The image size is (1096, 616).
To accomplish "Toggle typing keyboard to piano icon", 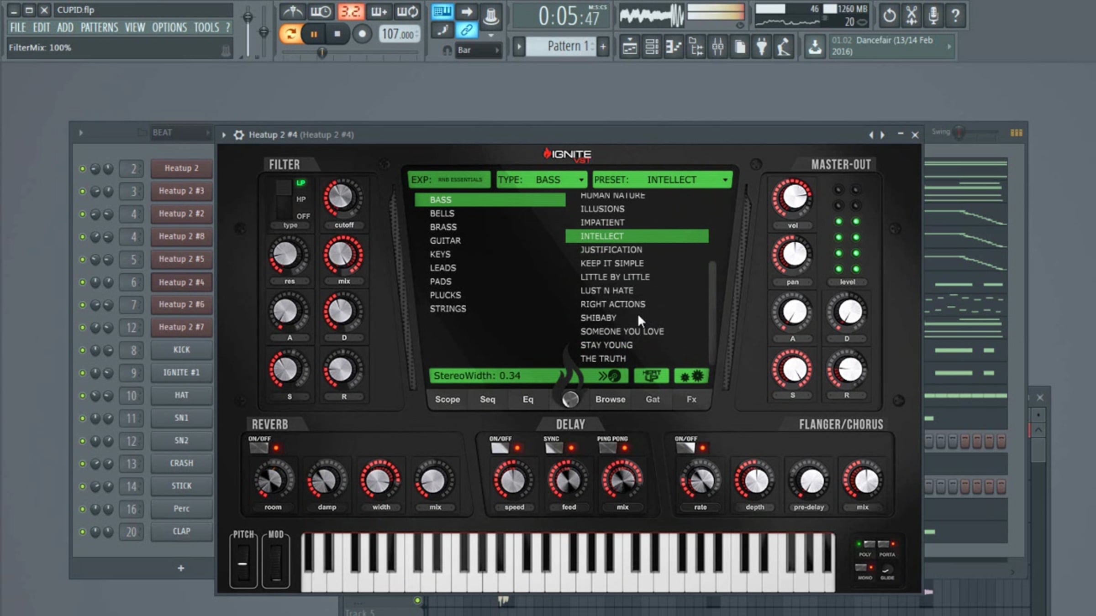I will (442, 11).
